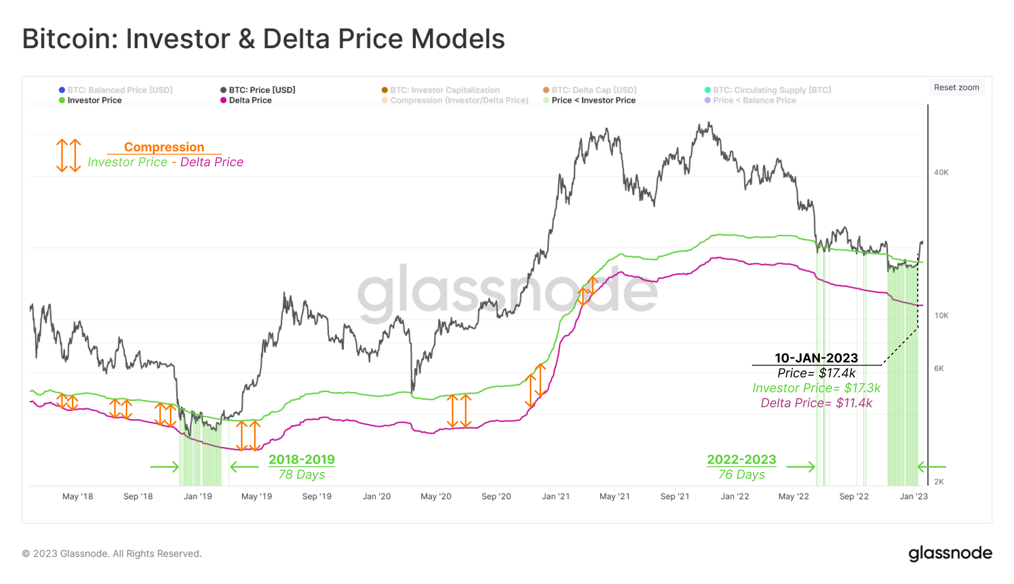1014x584 pixels.
Task: Show the BTC: Investor Capitalization series
Action: pos(441,90)
